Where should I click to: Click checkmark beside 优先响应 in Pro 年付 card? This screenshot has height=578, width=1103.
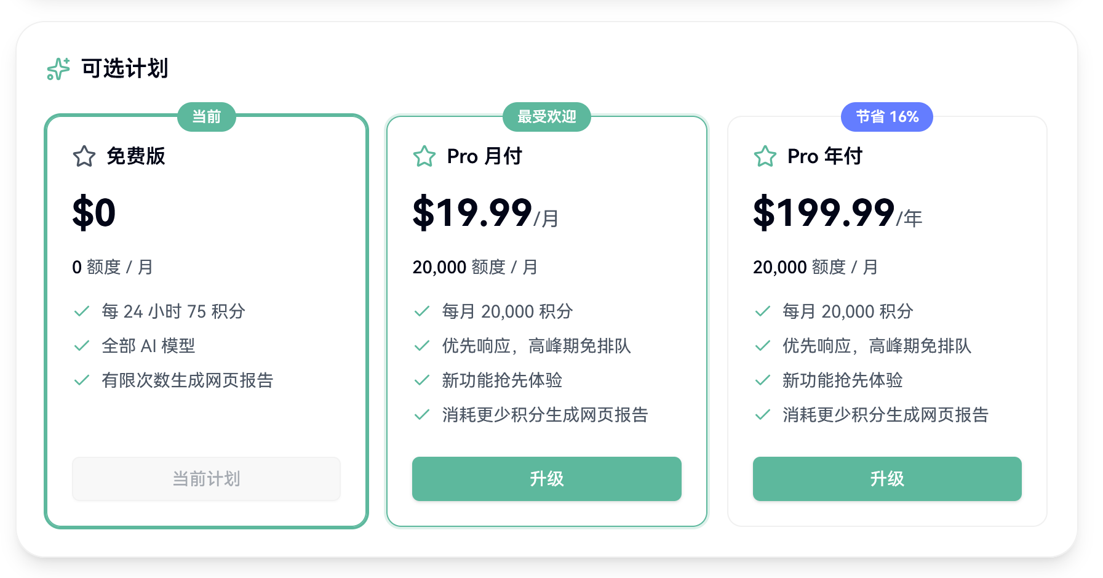[x=762, y=346]
